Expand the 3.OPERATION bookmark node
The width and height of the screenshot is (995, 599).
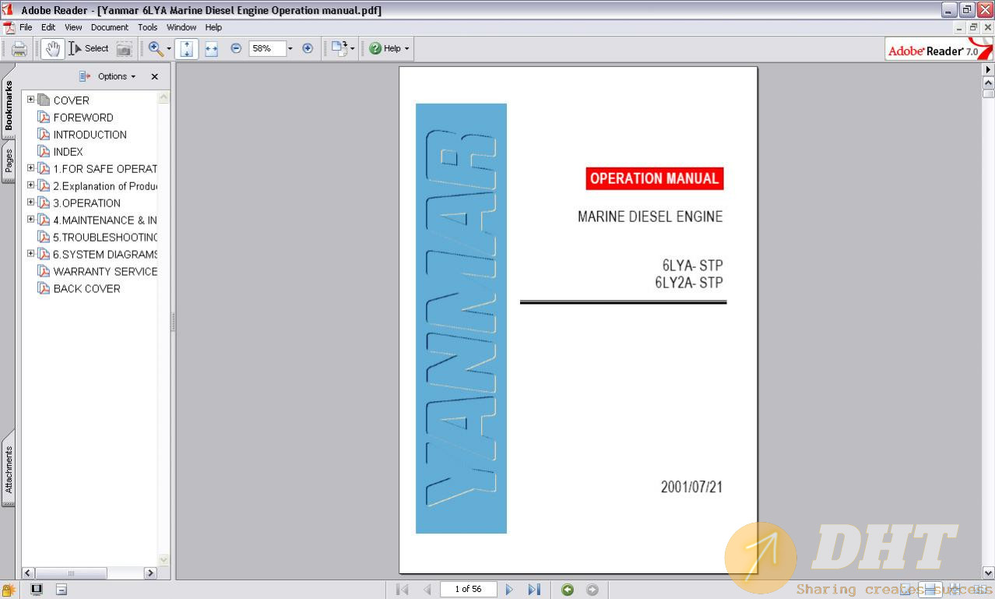point(30,202)
